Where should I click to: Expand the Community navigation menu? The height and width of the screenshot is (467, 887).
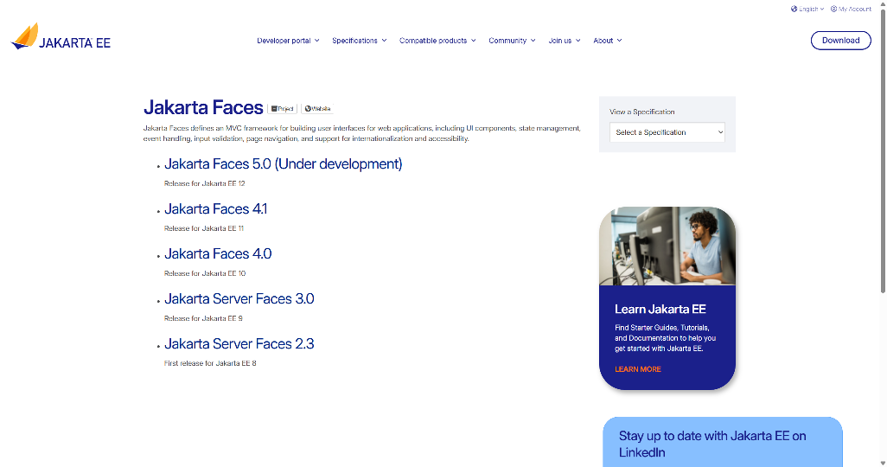512,41
